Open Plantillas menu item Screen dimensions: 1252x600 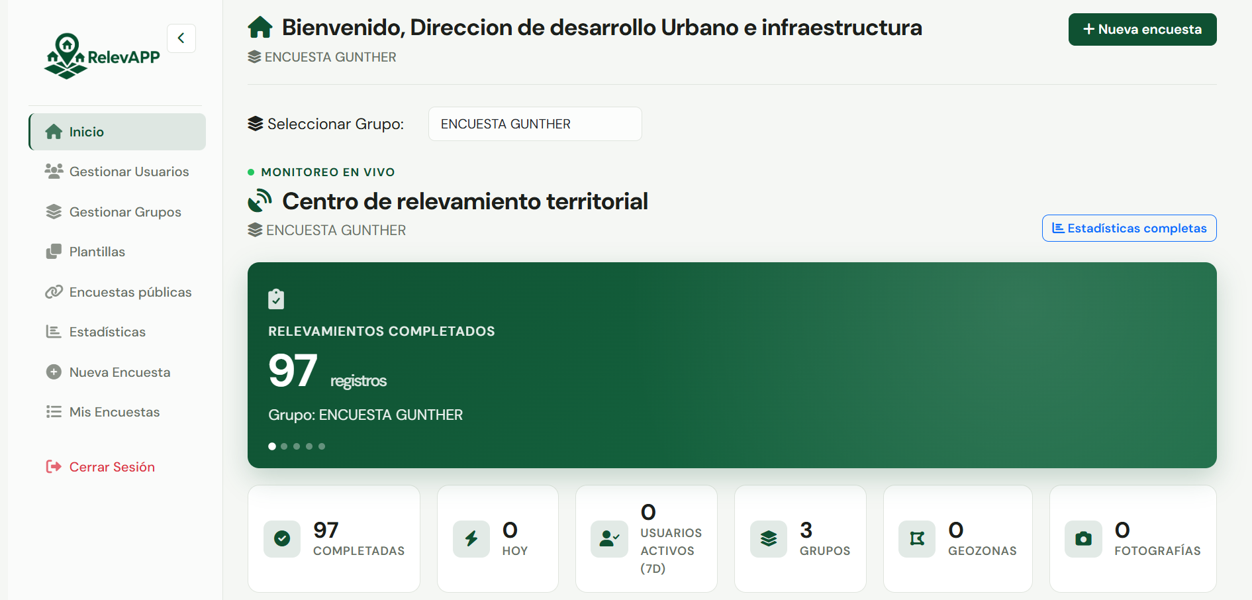(x=117, y=252)
